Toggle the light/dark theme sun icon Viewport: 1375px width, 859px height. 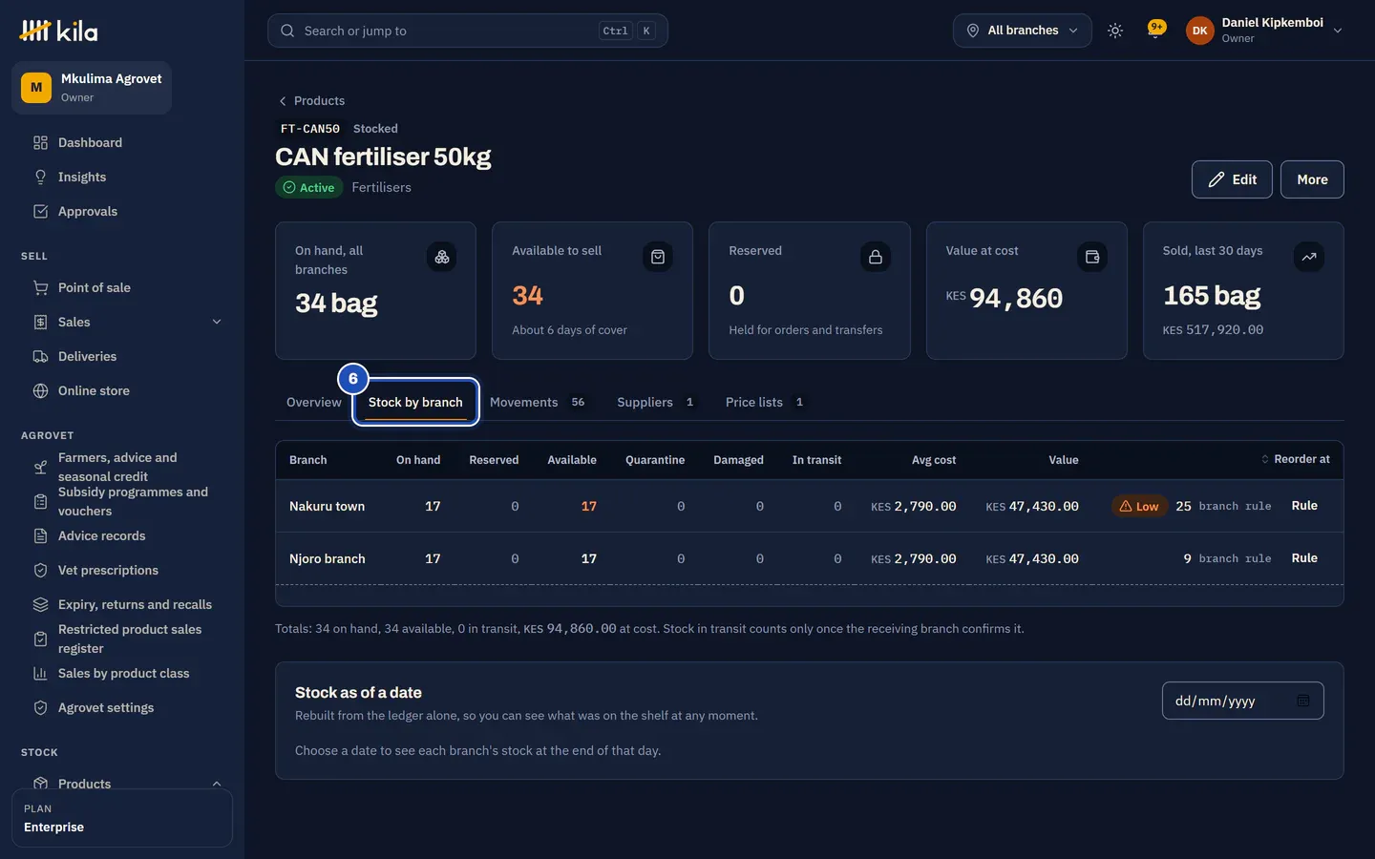point(1115,31)
